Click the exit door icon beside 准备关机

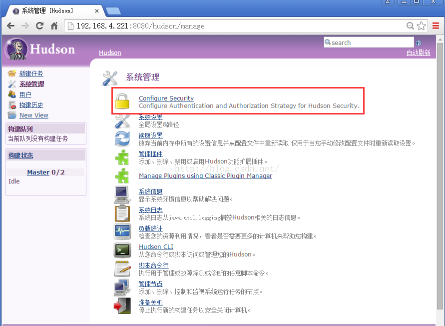122,306
